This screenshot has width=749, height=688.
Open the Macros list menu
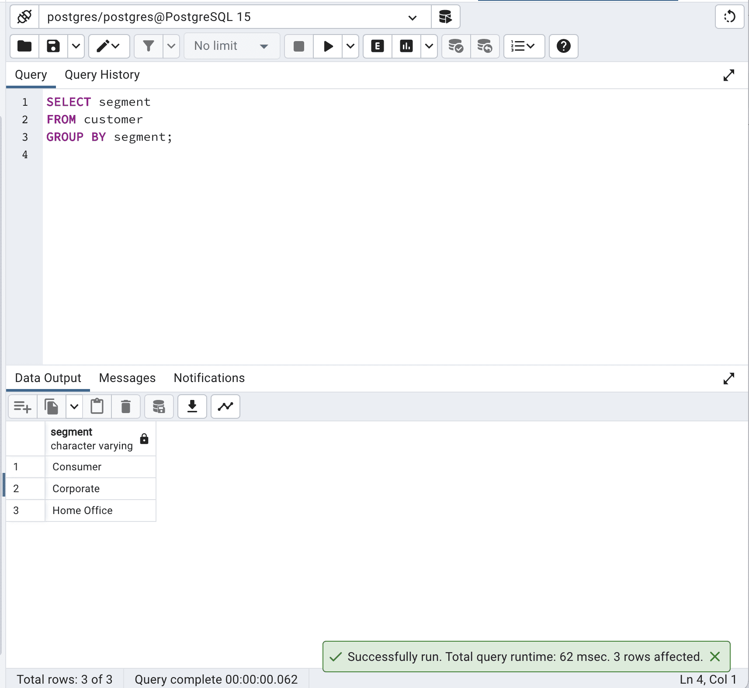[x=524, y=46]
